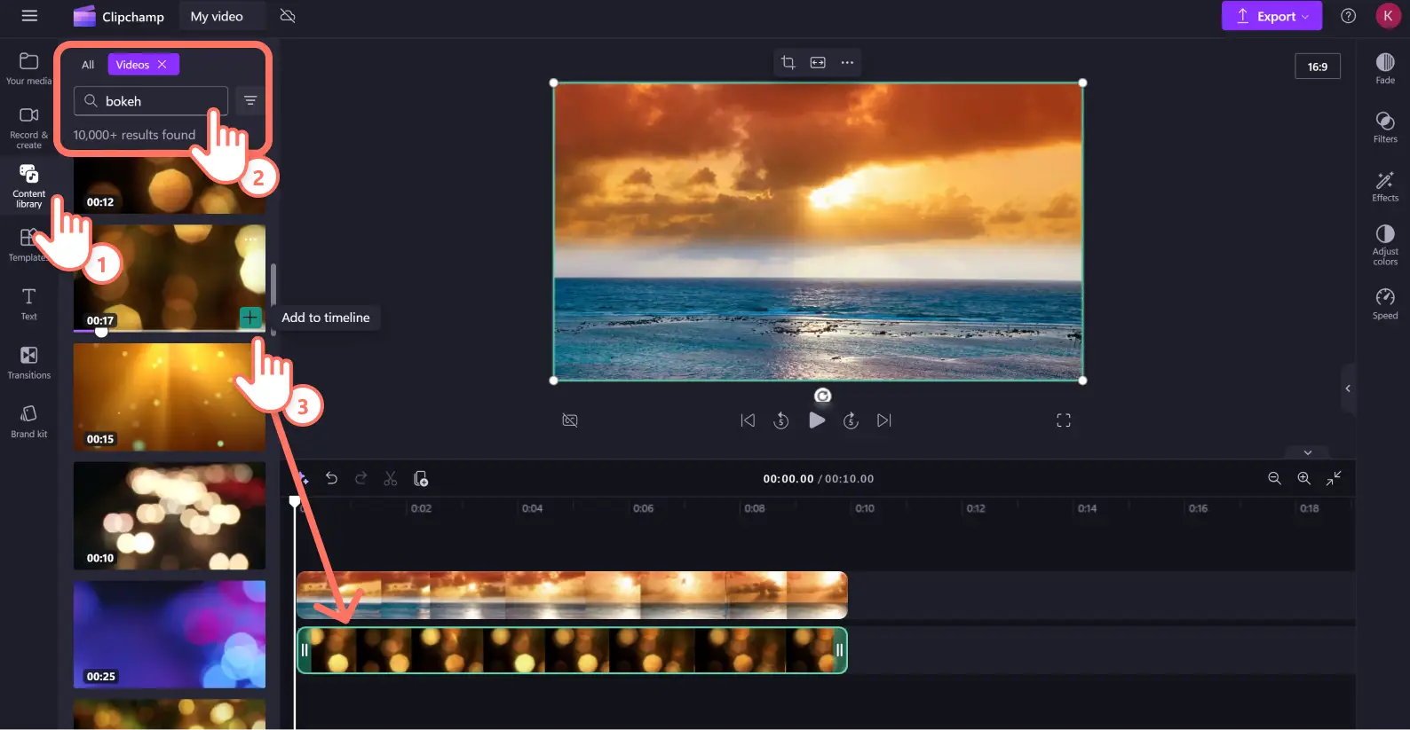
Task: Open the Transitions panel
Action: [28, 363]
